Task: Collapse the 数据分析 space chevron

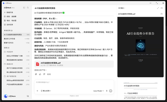Action: tap(29, 64)
